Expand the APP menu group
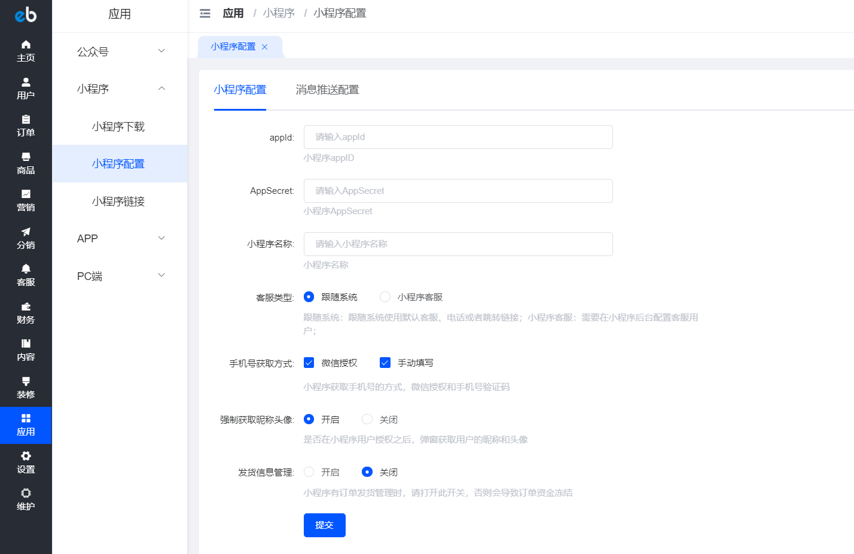854x554 pixels. tap(120, 238)
